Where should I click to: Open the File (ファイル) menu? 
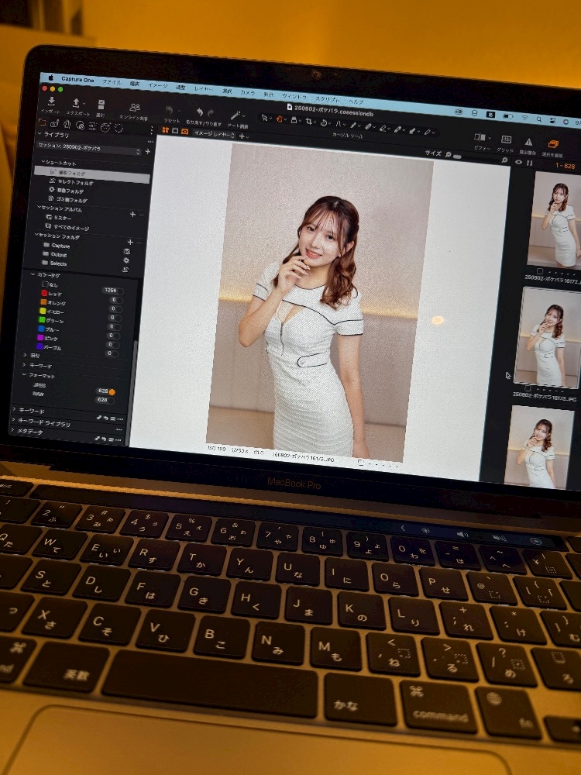pos(112,81)
